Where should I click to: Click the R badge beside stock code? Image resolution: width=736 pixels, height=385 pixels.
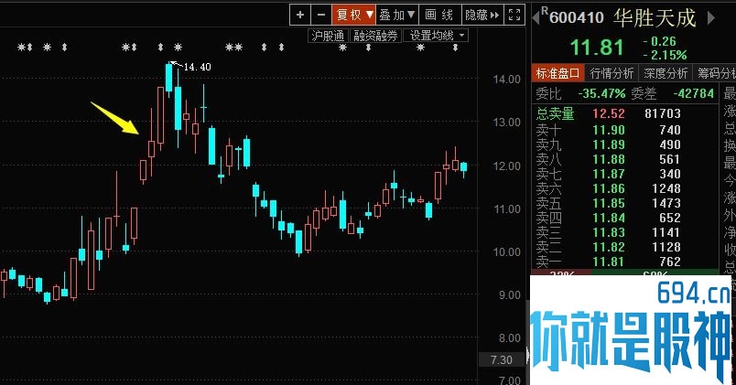point(545,10)
